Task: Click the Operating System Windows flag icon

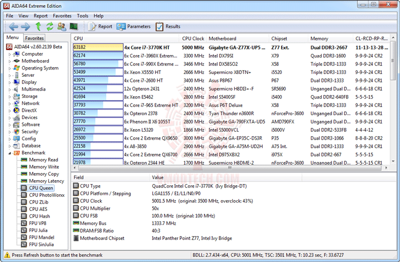Action: [x=17, y=68]
